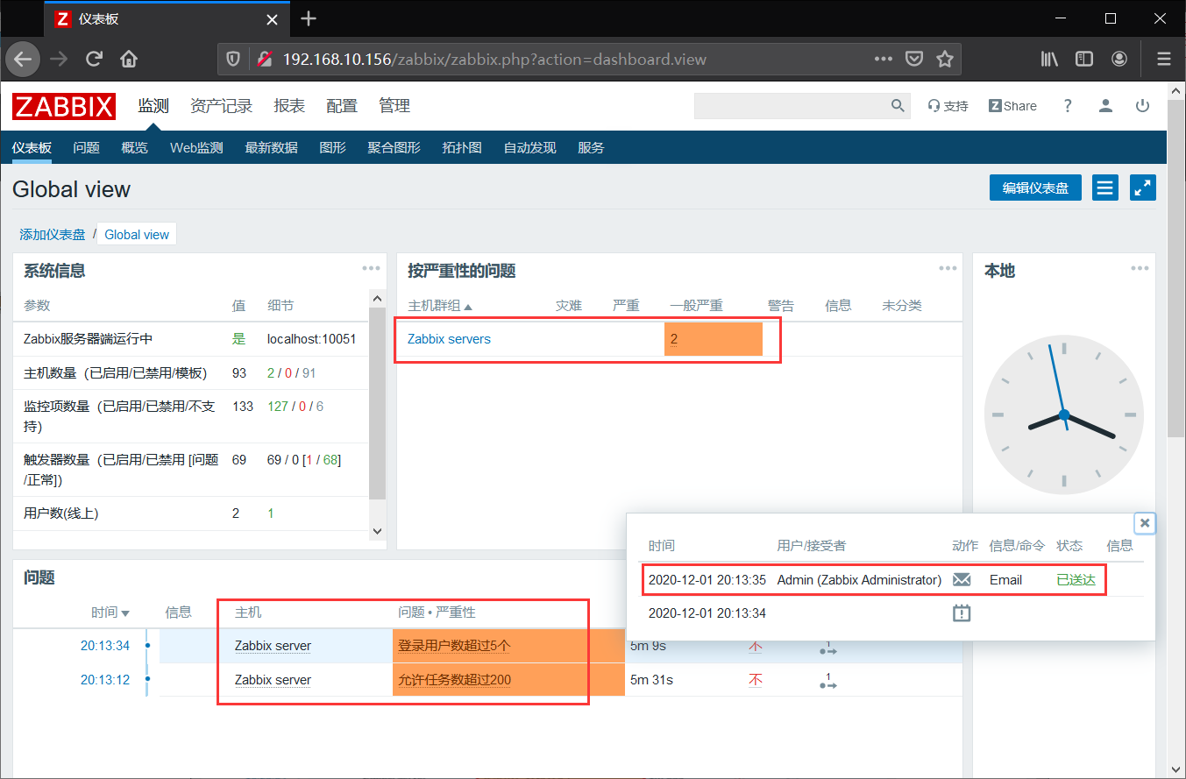The width and height of the screenshot is (1186, 779).
Task: Open the dashboard actions list icon
Action: point(1105,188)
